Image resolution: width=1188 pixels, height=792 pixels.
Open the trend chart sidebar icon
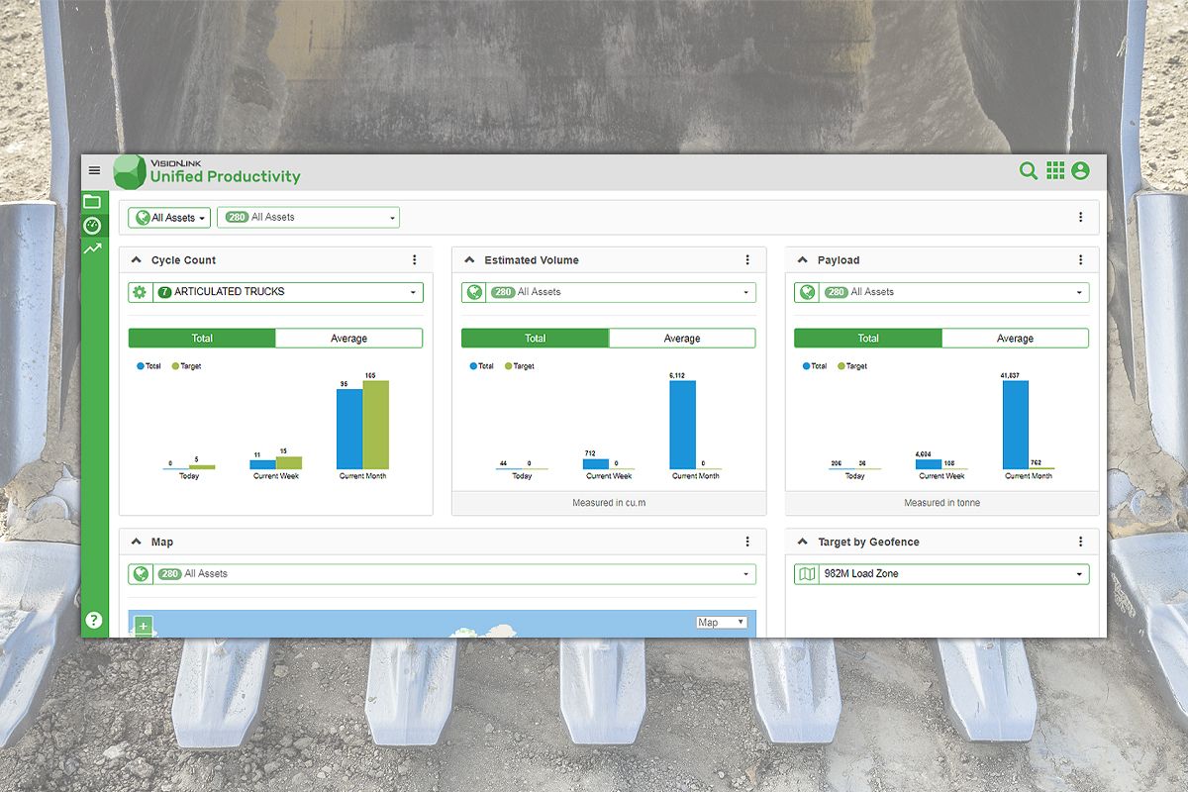click(x=92, y=249)
